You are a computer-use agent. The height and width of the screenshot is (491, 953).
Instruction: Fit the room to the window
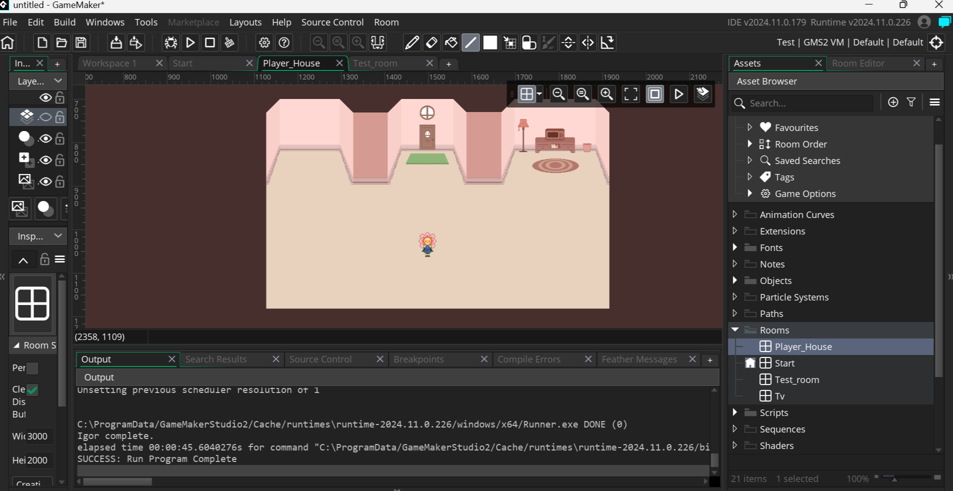pos(630,94)
